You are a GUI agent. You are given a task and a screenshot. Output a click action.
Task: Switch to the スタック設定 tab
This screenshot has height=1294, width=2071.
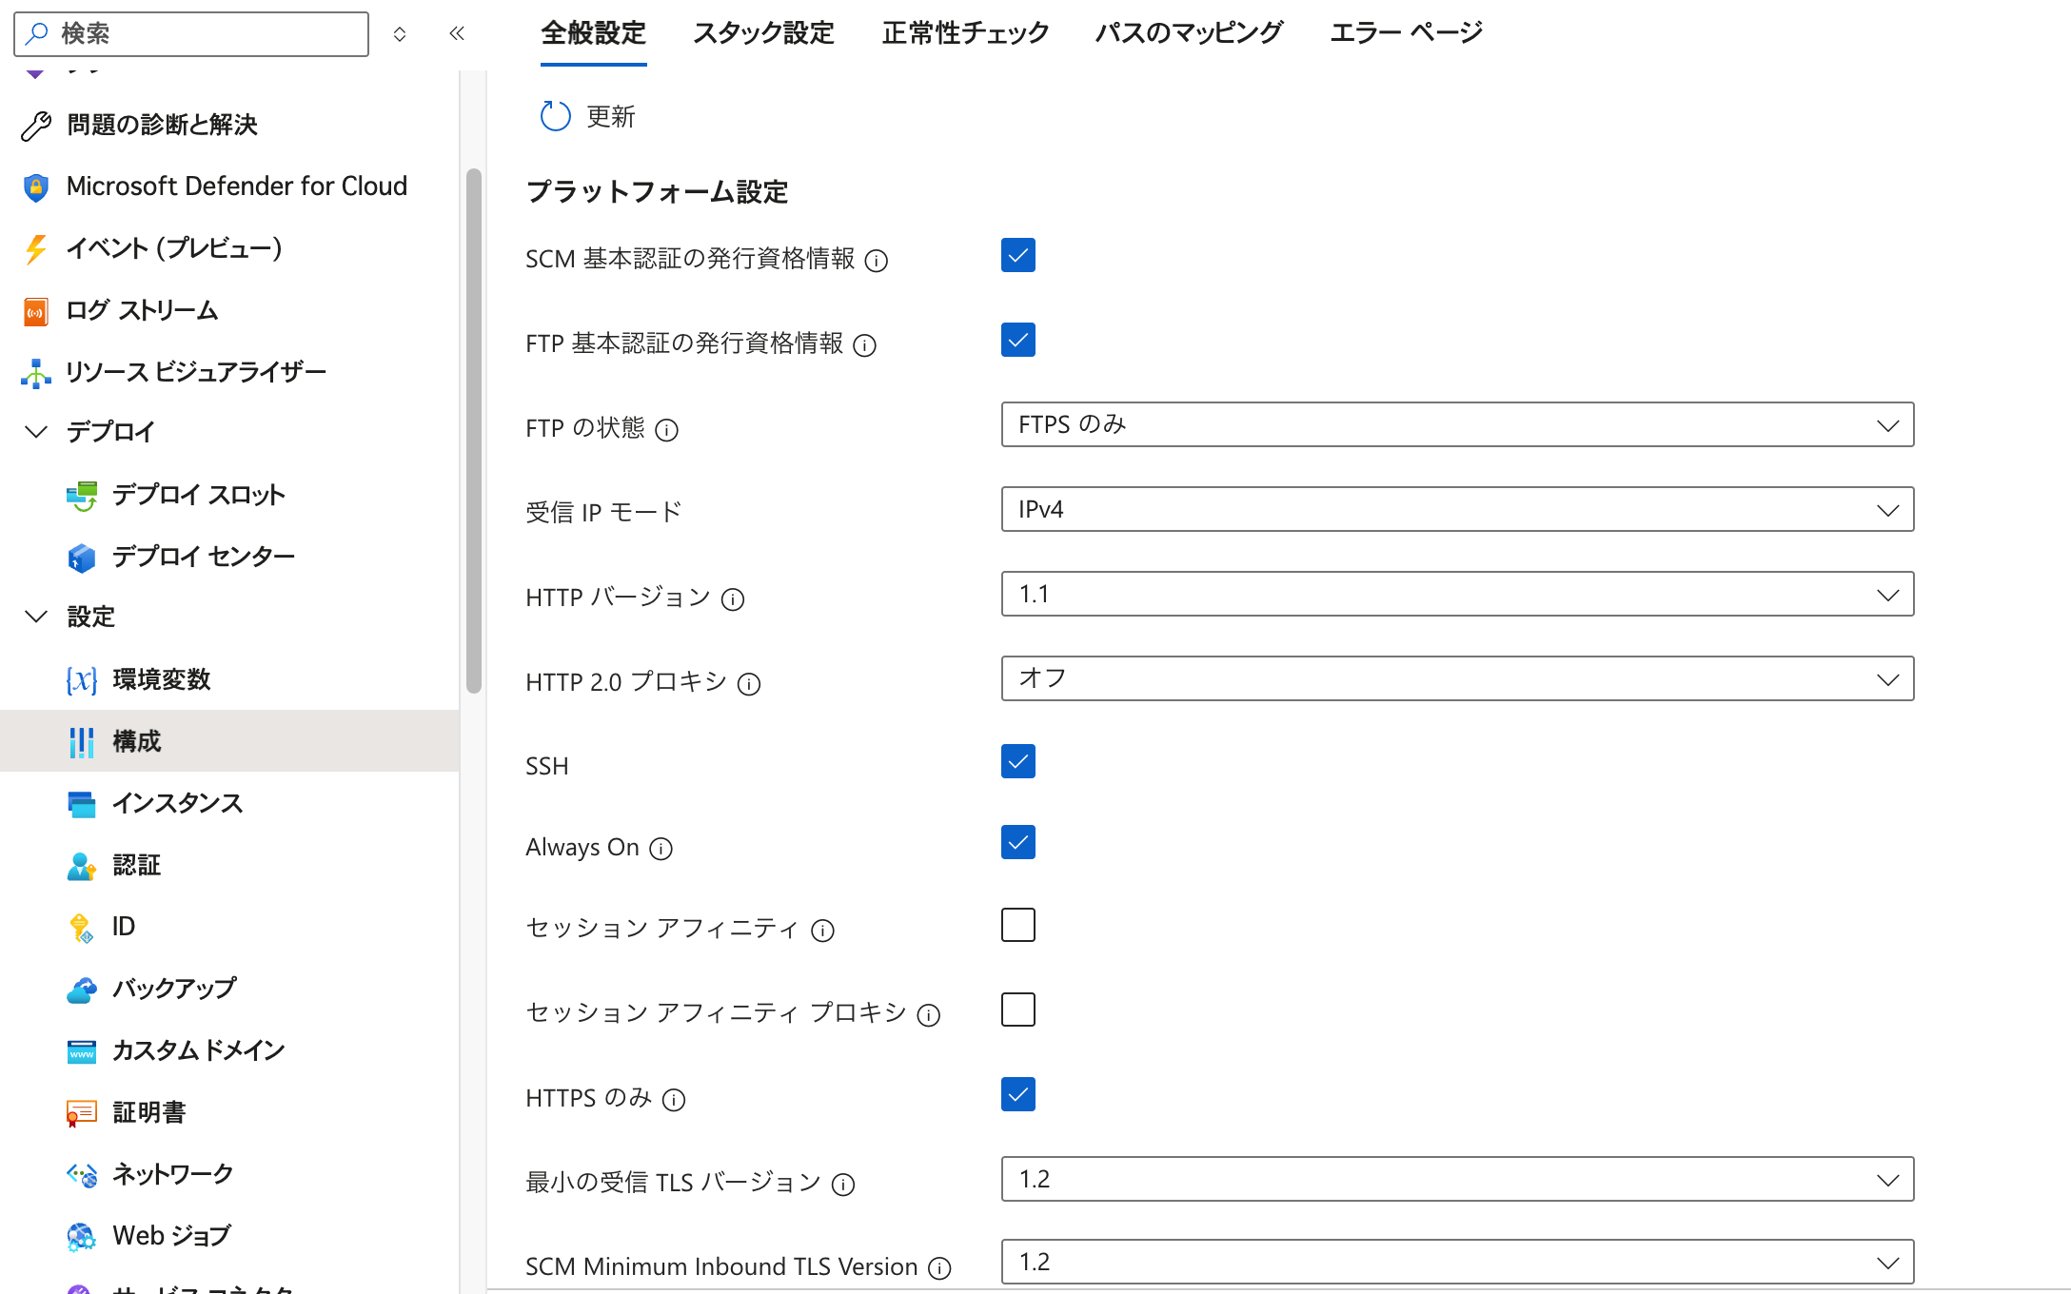[x=762, y=31]
